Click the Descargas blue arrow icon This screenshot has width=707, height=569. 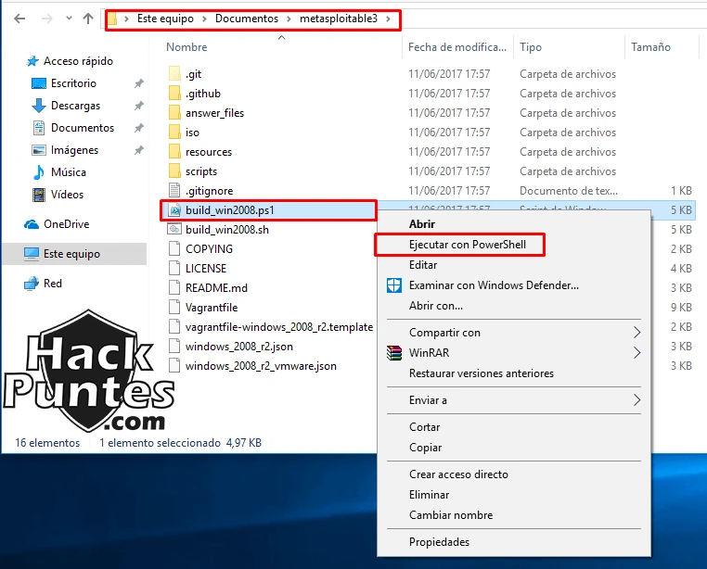click(39, 106)
